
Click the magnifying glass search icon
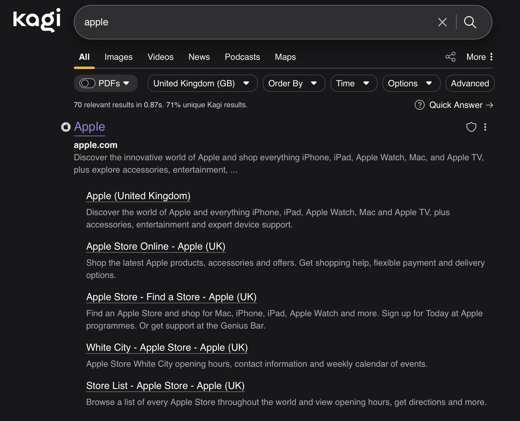tap(470, 22)
